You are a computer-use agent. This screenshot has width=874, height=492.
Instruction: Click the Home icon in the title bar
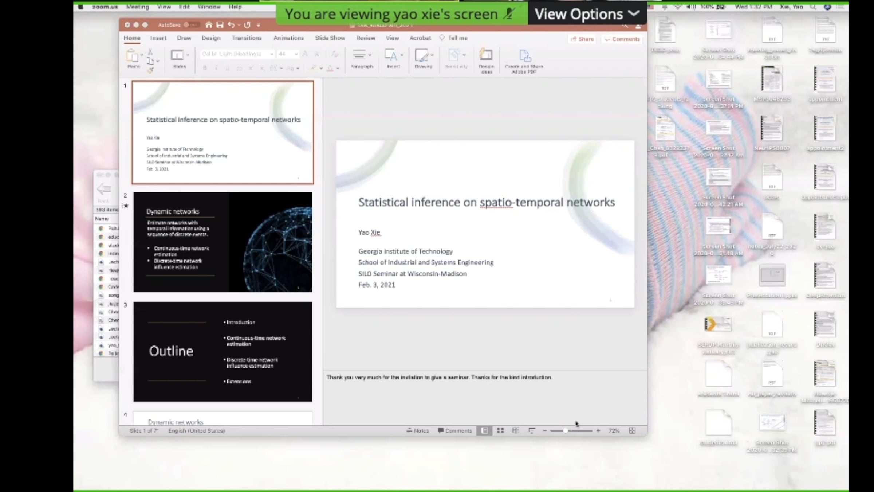point(209,25)
